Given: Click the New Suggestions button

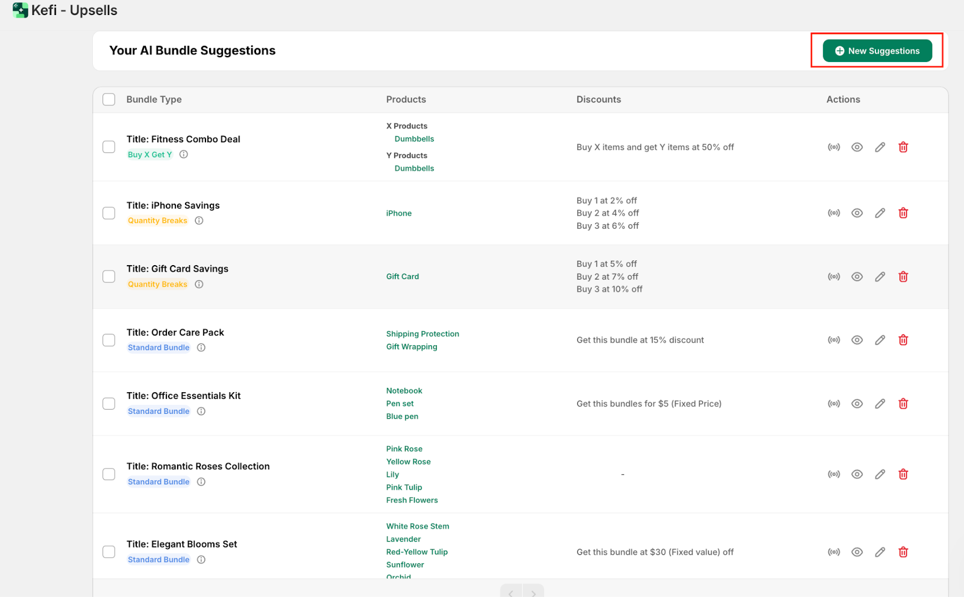Looking at the screenshot, I should click(877, 51).
